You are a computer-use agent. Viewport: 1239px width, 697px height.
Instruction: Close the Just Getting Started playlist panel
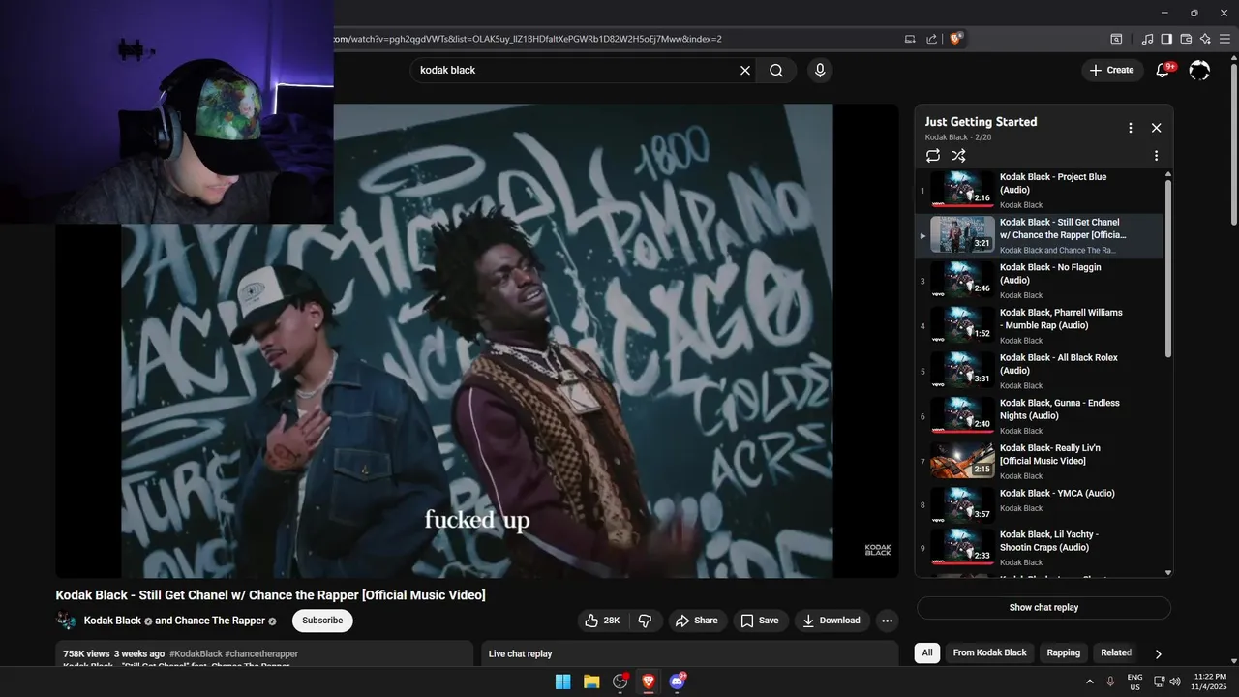(x=1156, y=128)
